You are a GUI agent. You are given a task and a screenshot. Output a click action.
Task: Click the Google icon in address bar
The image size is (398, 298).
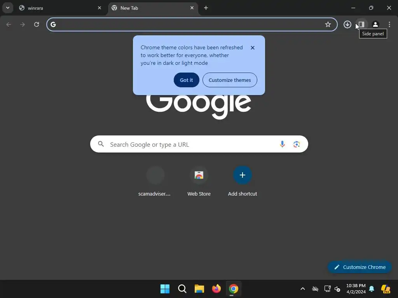tap(53, 24)
